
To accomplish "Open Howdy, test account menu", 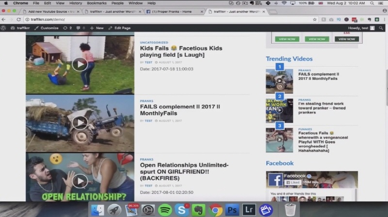I will point(361,28).
